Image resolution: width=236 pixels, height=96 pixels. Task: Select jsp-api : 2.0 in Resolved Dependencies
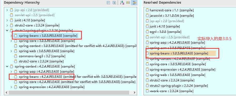[x=167, y=21]
